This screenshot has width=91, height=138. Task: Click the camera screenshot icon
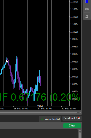pos(87,9)
